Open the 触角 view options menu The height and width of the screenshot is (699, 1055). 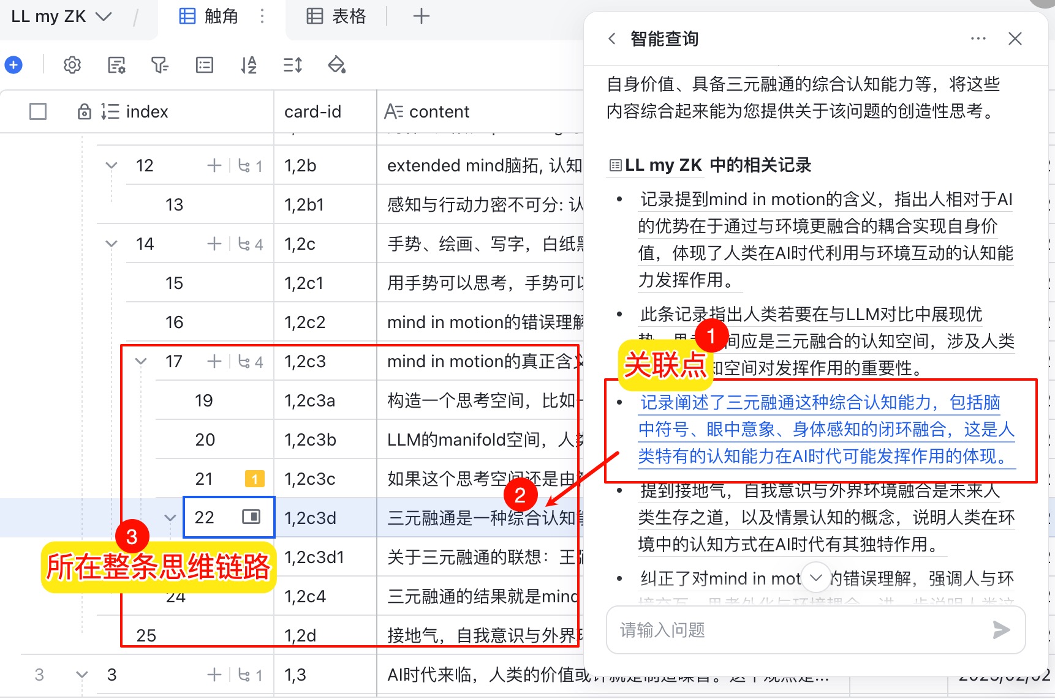tap(262, 16)
